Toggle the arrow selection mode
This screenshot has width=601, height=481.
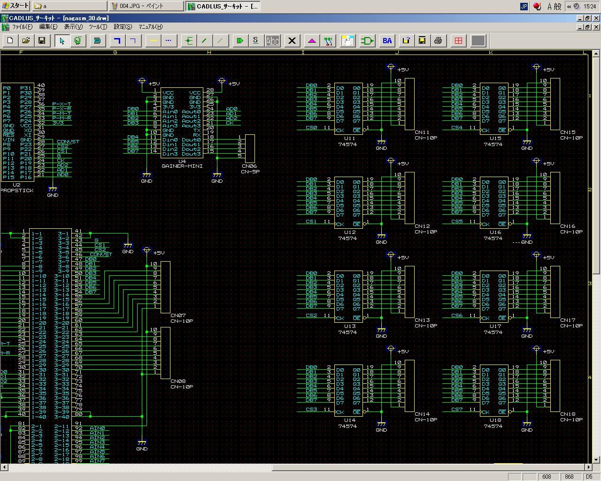tap(62, 41)
